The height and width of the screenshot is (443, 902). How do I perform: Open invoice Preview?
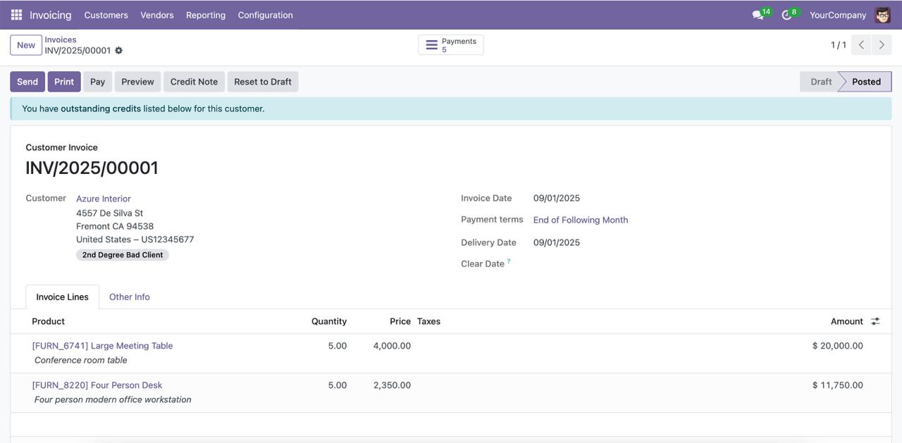137,82
